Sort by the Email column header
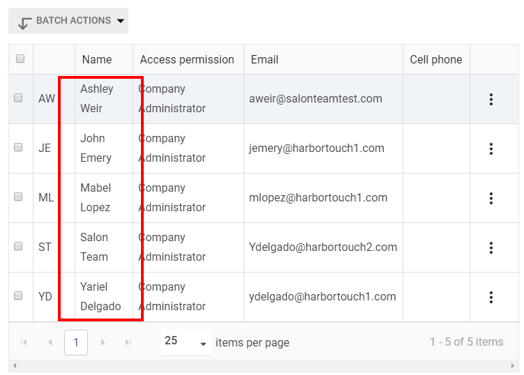The height and width of the screenshot is (375, 524). (x=265, y=60)
